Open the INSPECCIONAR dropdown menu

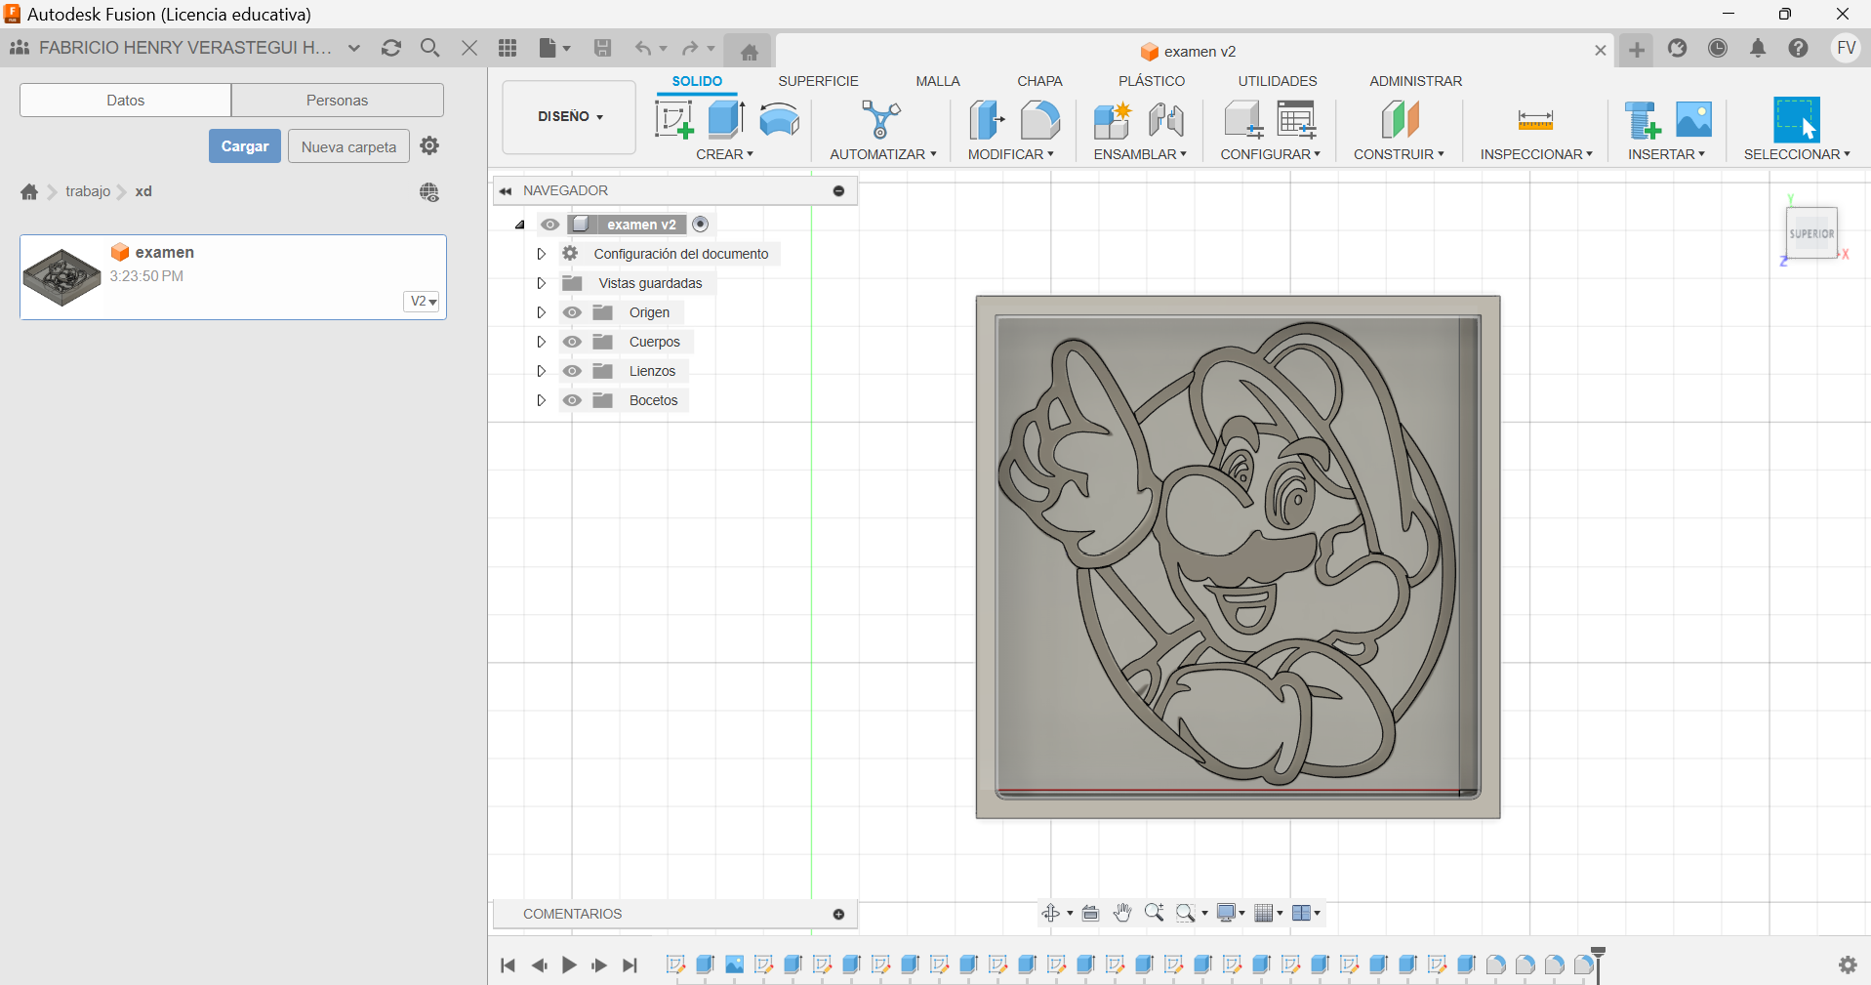tap(1536, 154)
